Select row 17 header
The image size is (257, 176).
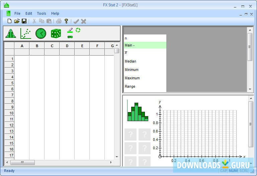coord(9,155)
